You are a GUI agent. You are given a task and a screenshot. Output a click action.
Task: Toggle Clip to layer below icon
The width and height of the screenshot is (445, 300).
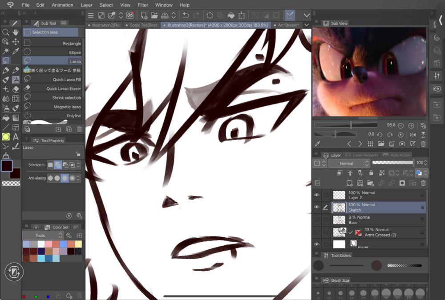click(340, 173)
